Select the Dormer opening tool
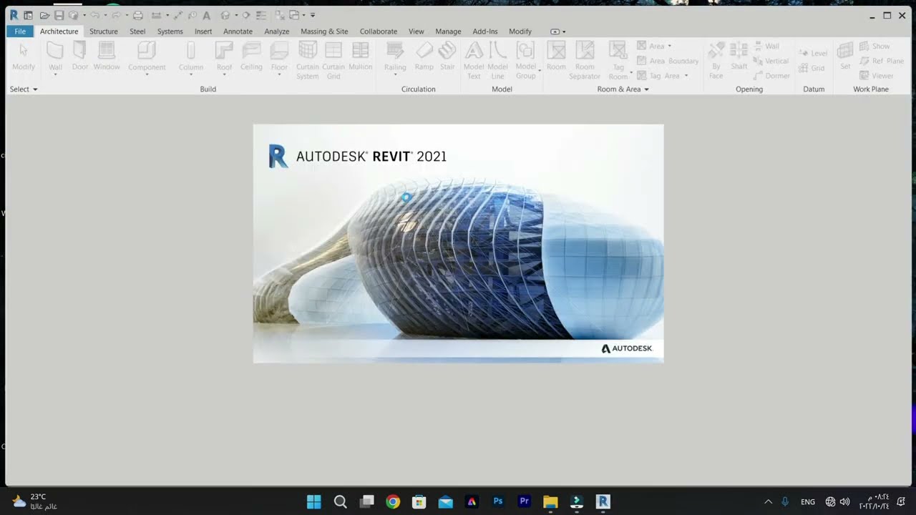 771,75
